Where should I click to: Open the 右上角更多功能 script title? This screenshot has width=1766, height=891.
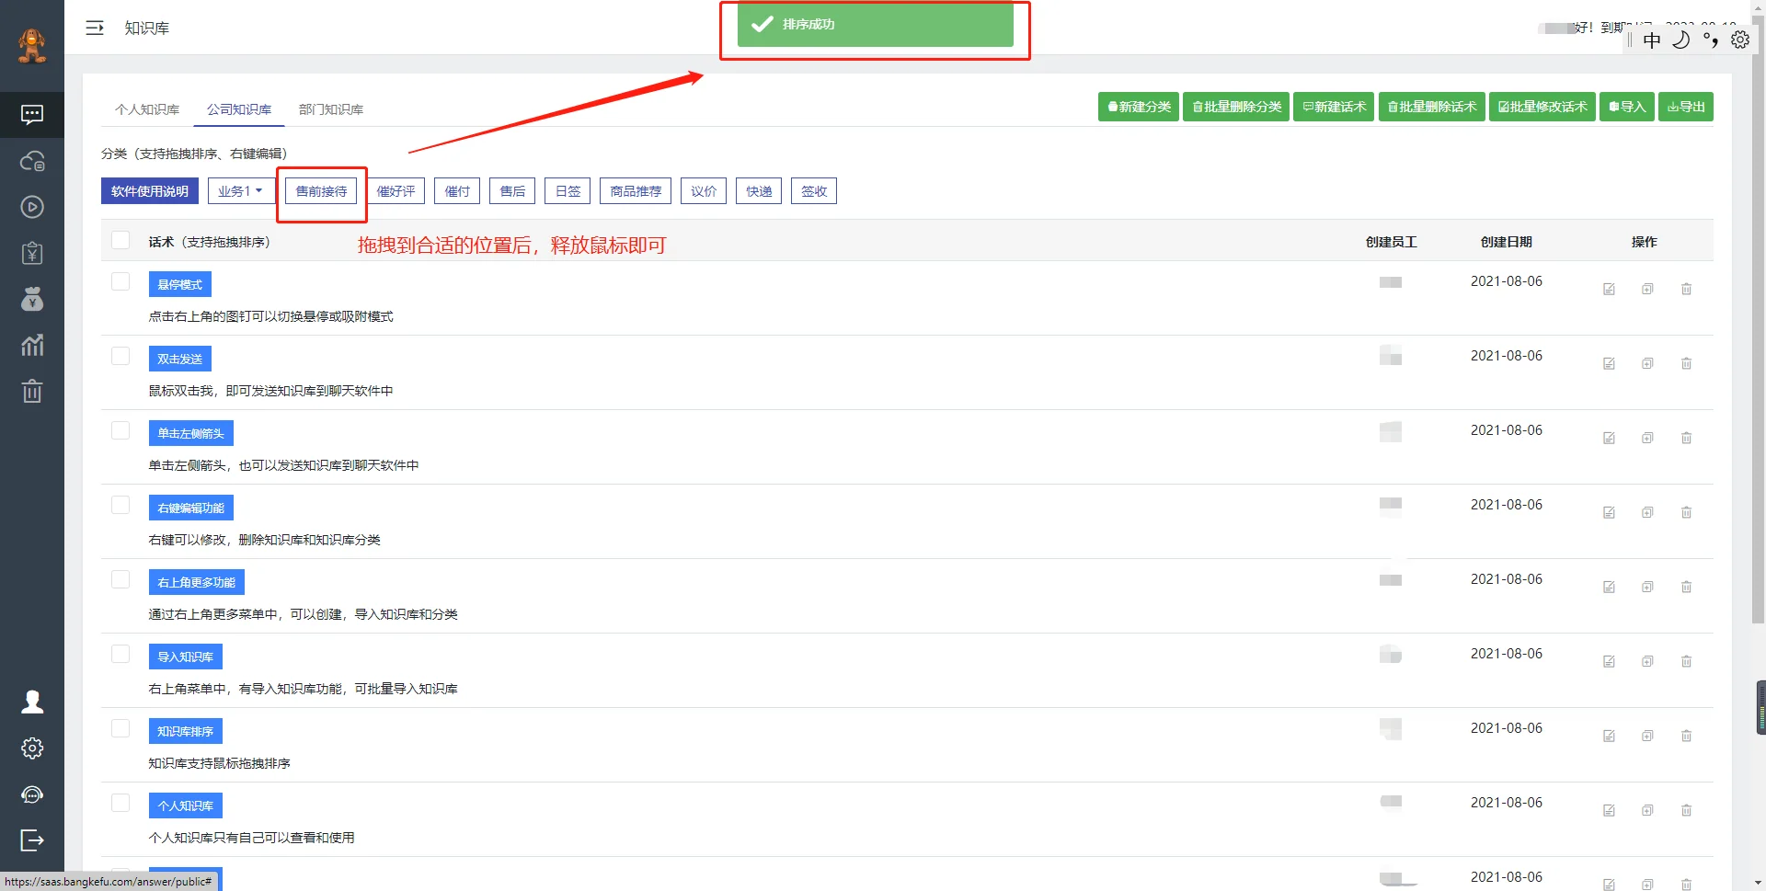point(196,582)
